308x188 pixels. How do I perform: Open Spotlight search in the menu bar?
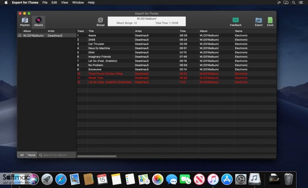pyautogui.click(x=293, y=2)
